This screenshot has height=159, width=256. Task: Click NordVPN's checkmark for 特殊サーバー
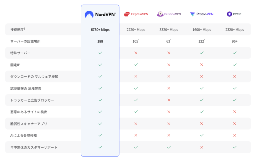coord(100,53)
